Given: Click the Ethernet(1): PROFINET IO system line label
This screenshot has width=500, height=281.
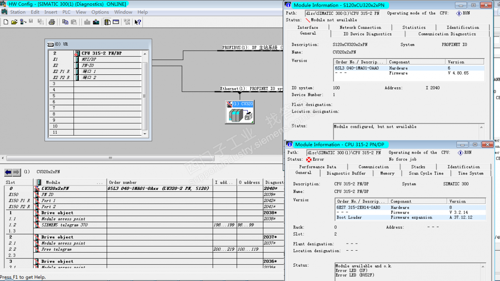Looking at the screenshot, I should click(x=252, y=89).
